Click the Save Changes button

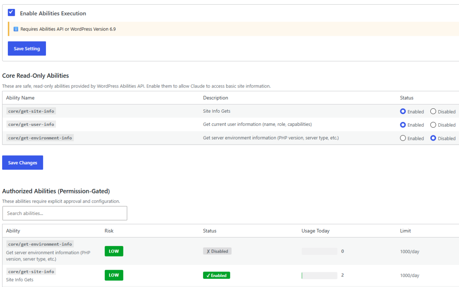tap(23, 163)
